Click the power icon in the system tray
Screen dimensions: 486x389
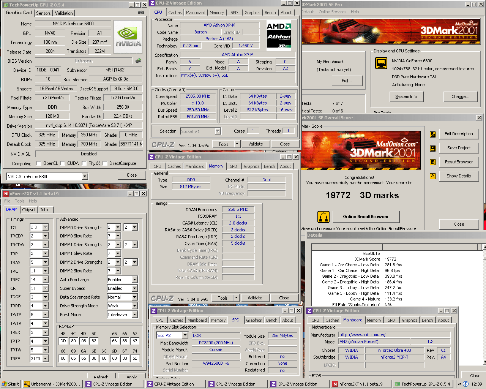point(466,384)
